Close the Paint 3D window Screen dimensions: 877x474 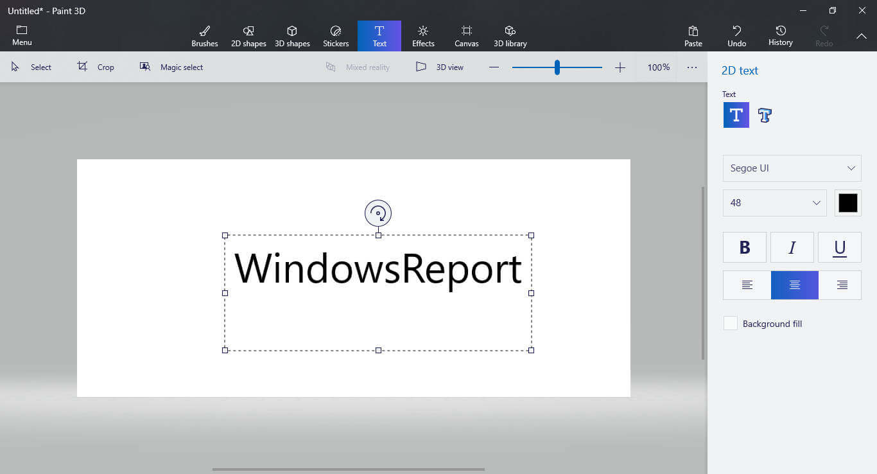point(862,10)
